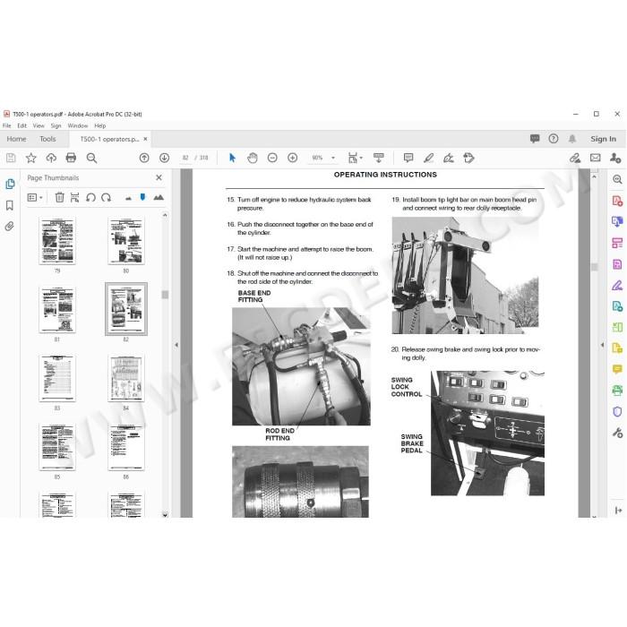Open the bookmarks panel icon
The width and height of the screenshot is (627, 627).
10,205
